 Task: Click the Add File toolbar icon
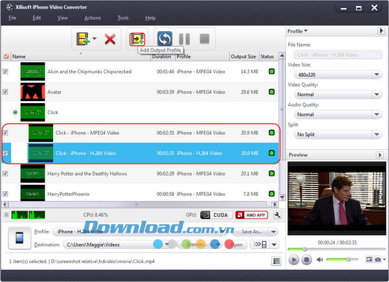tap(83, 39)
